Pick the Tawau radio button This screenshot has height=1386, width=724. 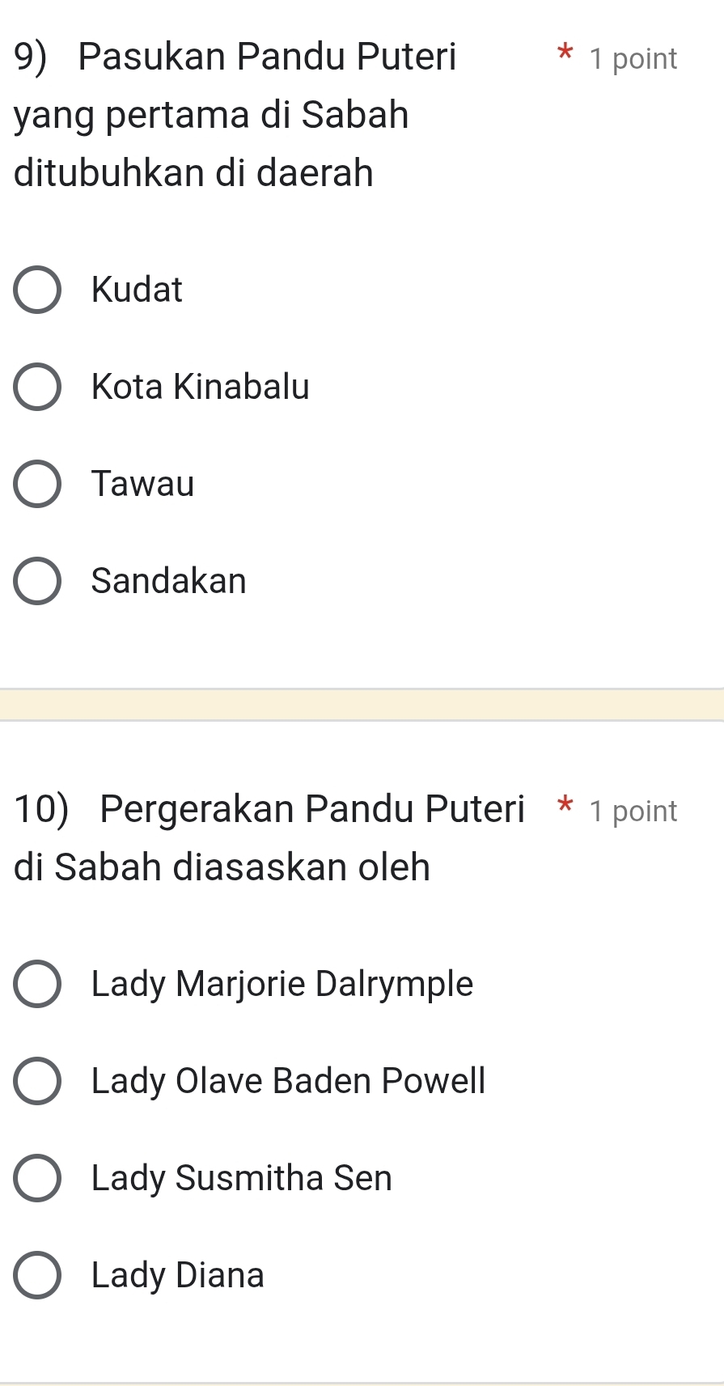[x=37, y=484]
